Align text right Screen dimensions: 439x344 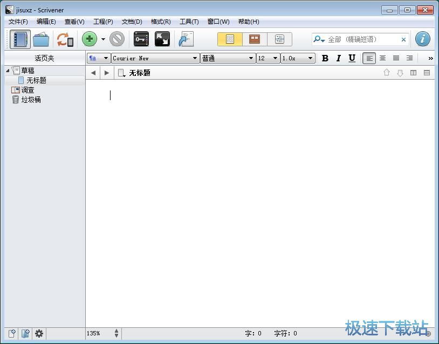[409, 58]
